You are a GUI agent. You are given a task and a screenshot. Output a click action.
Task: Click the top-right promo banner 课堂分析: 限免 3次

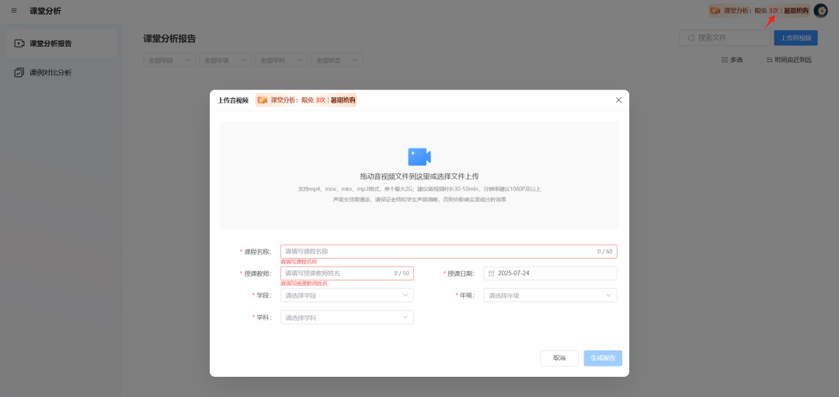pyautogui.click(x=759, y=10)
